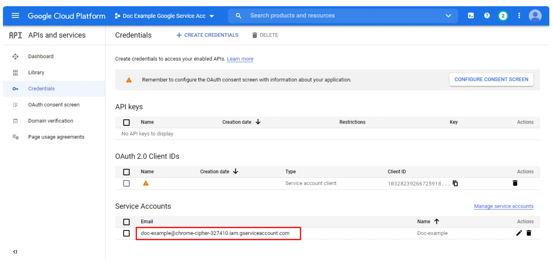Image resolution: width=553 pixels, height=280 pixels.
Task: Sort OAuth clients by Creation date arrow
Action: click(235, 171)
